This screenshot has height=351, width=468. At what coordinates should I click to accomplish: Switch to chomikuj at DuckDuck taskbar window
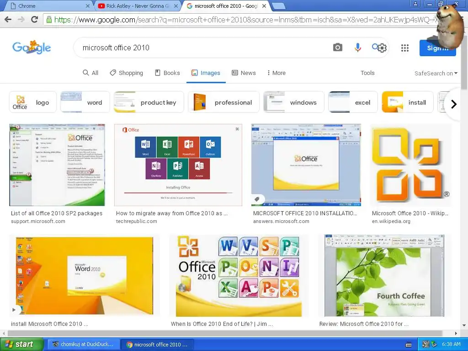coord(83,344)
